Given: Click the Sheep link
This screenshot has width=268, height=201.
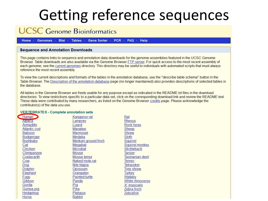Looking at the screenshot, I should pos(129,129).
